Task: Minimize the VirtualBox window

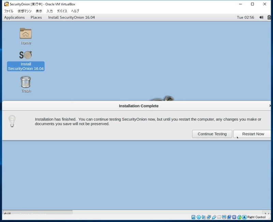Action: point(241,4)
